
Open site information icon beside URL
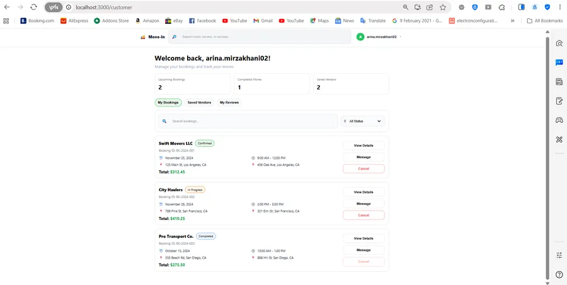[69, 7]
